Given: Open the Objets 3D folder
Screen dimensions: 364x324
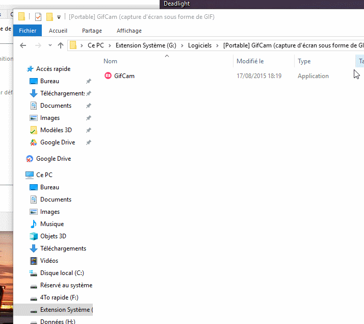Looking at the screenshot, I should point(53,236).
